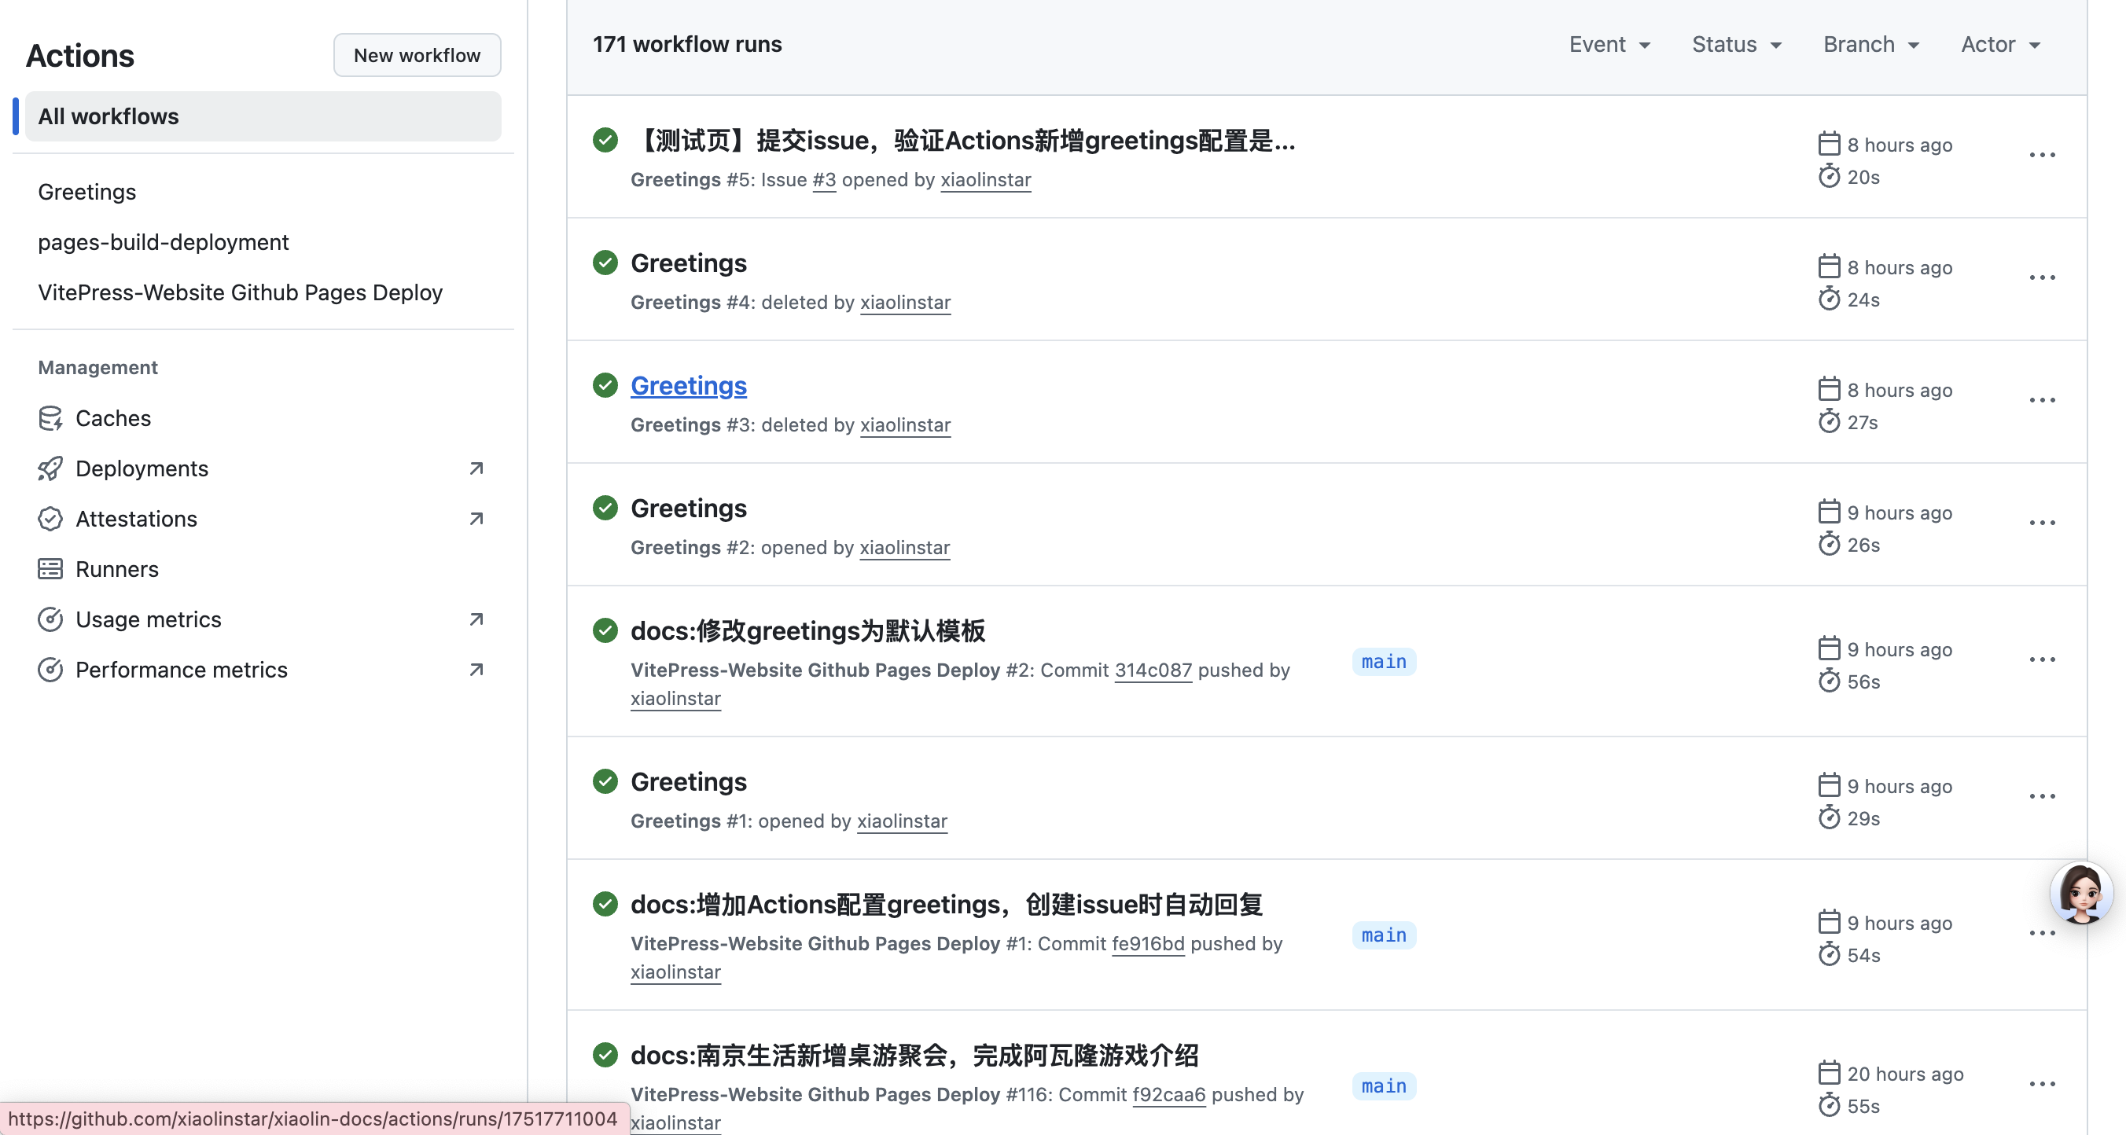This screenshot has height=1135, width=2126.
Task: Select pages-build-deployment workflow in sidebar
Action: [164, 243]
